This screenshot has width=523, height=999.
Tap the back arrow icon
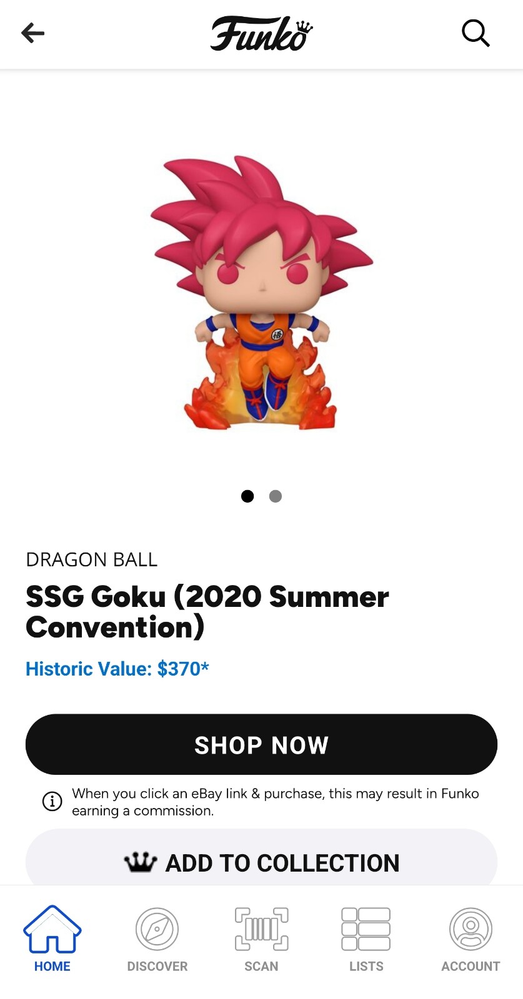pos(33,32)
